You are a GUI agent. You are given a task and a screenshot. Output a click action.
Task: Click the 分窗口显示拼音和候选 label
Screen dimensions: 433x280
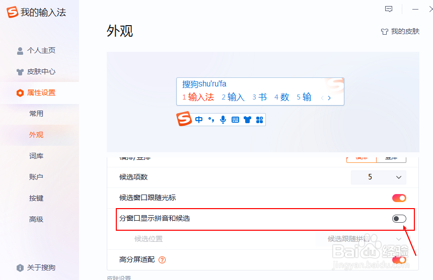tap(155, 219)
